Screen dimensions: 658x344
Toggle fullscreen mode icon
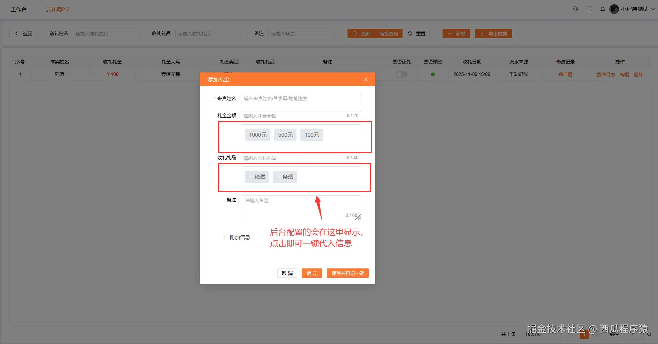coord(589,9)
